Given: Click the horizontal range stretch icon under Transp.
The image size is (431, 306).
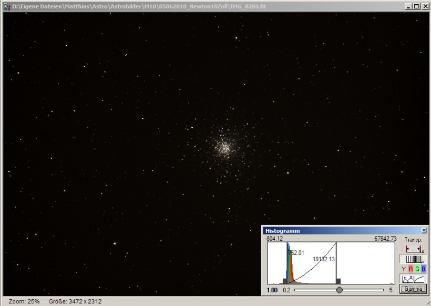Looking at the screenshot, I should coord(413,249).
